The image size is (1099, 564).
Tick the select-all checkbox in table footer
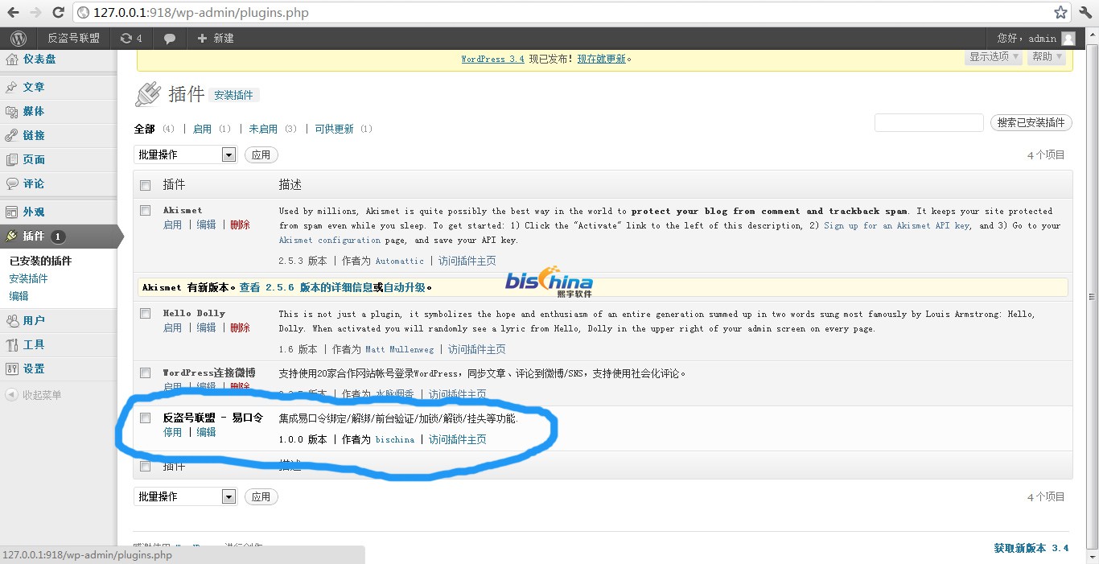146,466
